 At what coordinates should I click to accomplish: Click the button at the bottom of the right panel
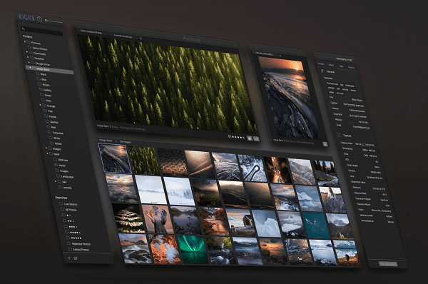(x=388, y=263)
